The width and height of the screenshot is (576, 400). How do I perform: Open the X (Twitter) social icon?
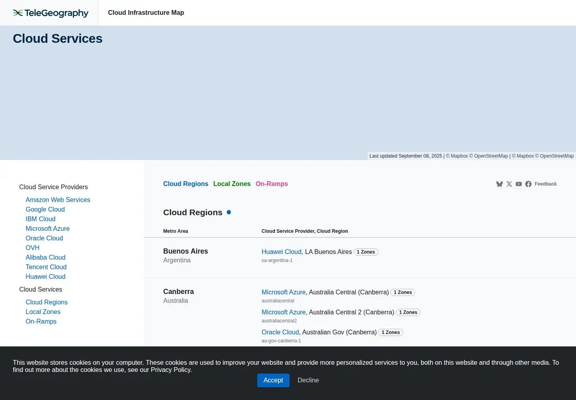(509, 184)
